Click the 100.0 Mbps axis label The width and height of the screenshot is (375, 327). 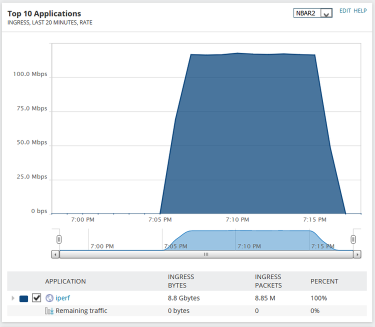click(x=30, y=74)
